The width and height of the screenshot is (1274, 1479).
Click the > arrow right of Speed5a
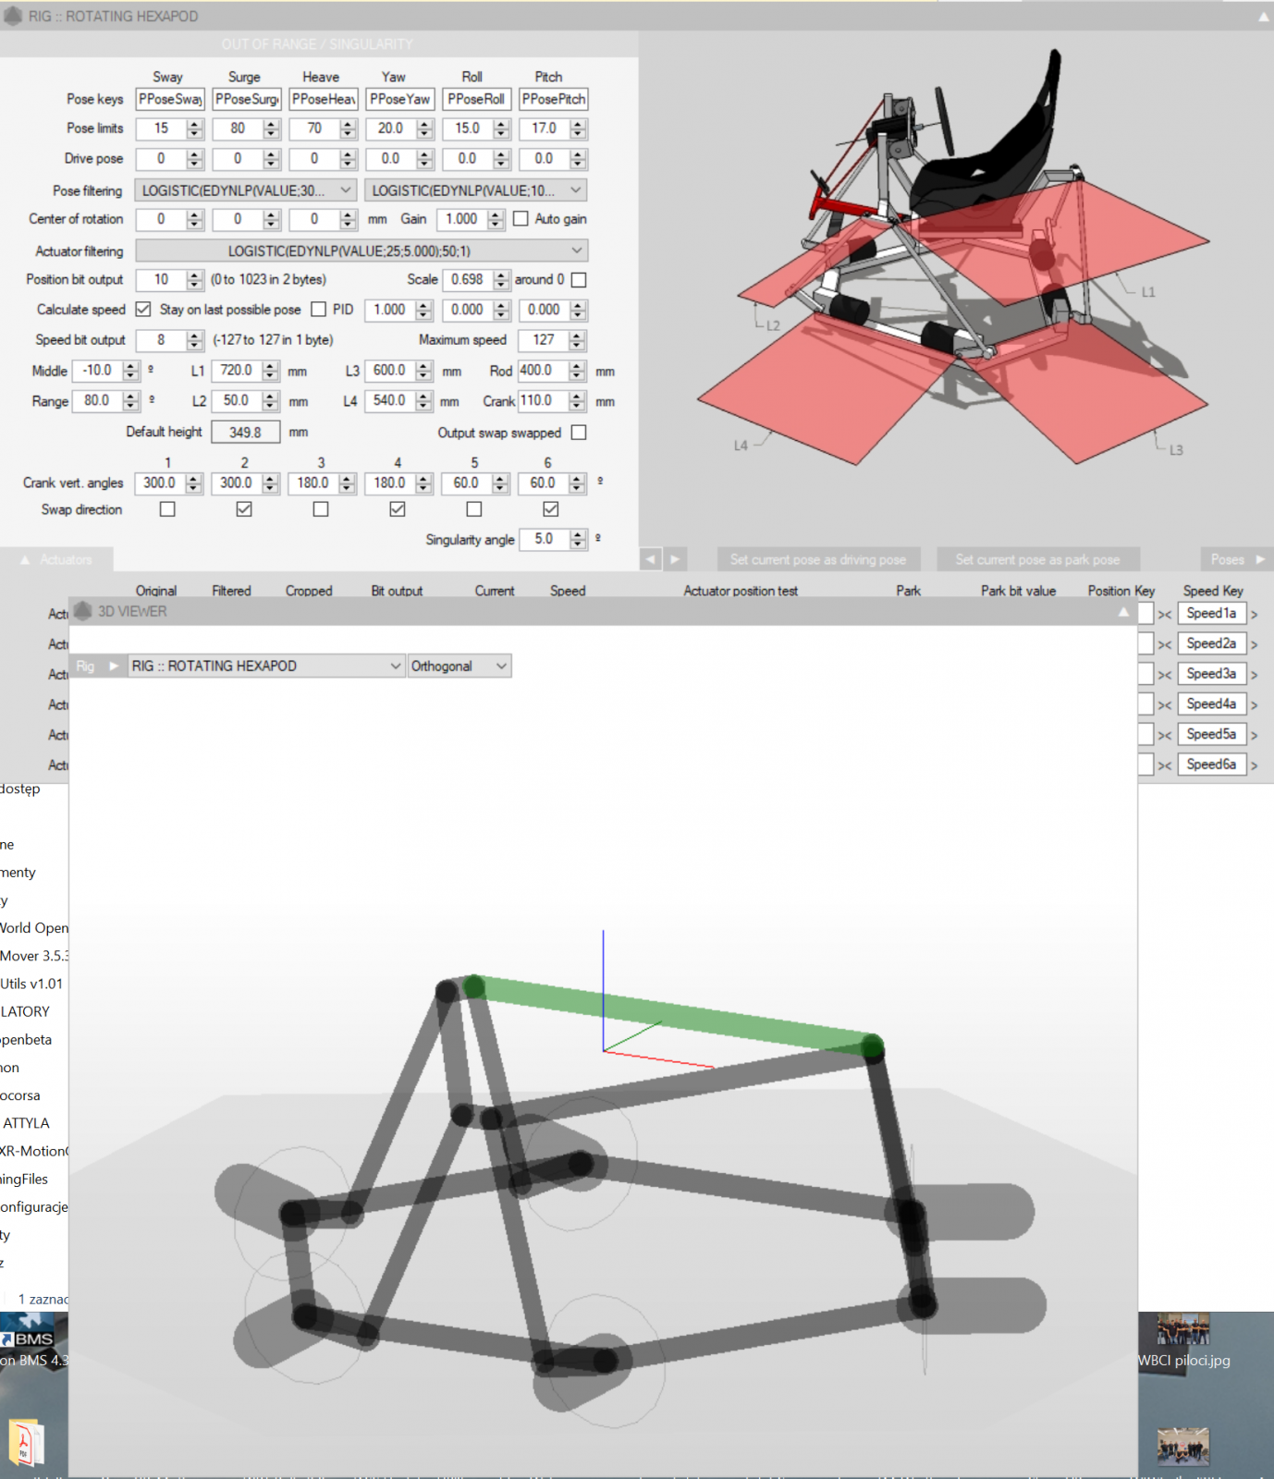[1255, 735]
